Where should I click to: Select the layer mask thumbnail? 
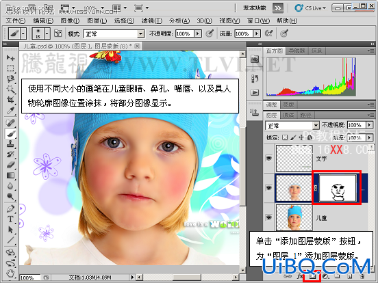pyautogui.click(x=338, y=188)
